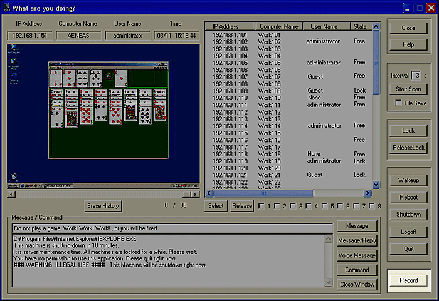Click the computer list horizontal scrollbar thumb

264,193
